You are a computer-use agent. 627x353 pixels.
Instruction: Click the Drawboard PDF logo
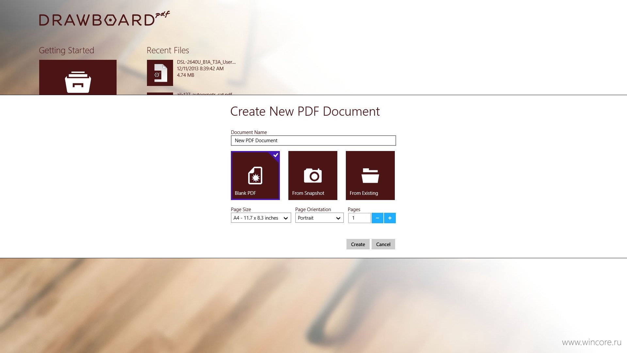(x=104, y=19)
